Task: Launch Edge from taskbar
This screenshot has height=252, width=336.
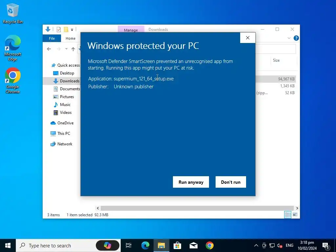Action: [145, 245]
